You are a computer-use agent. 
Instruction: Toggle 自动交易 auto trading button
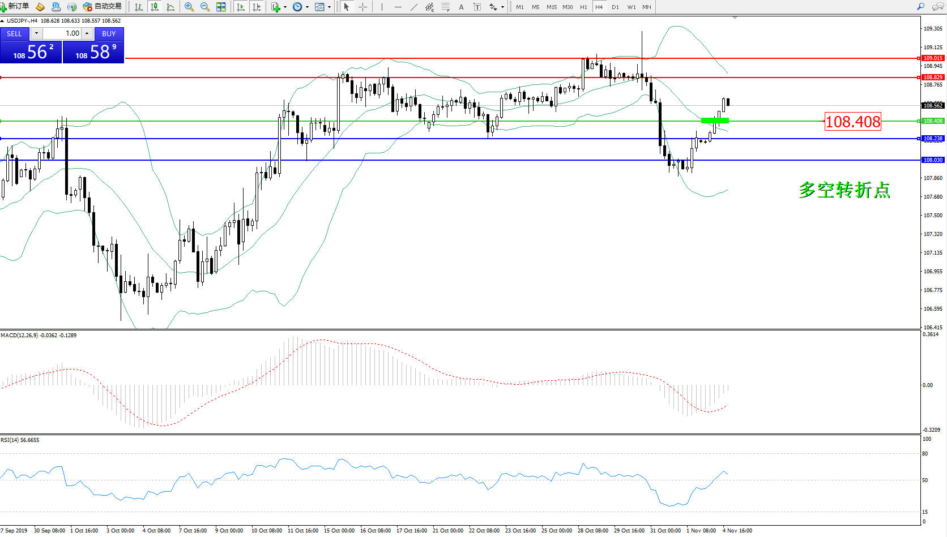(x=103, y=7)
